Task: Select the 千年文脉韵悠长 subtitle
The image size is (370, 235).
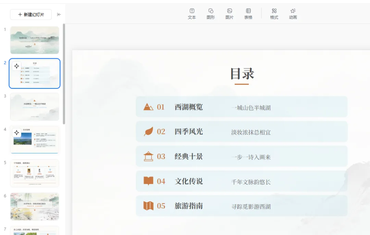Action: click(251, 182)
